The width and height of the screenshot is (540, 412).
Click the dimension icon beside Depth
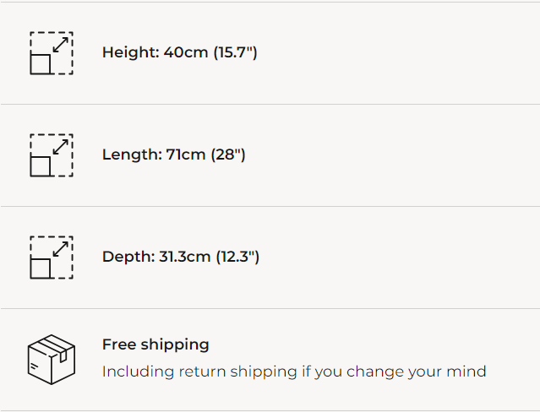tap(52, 257)
